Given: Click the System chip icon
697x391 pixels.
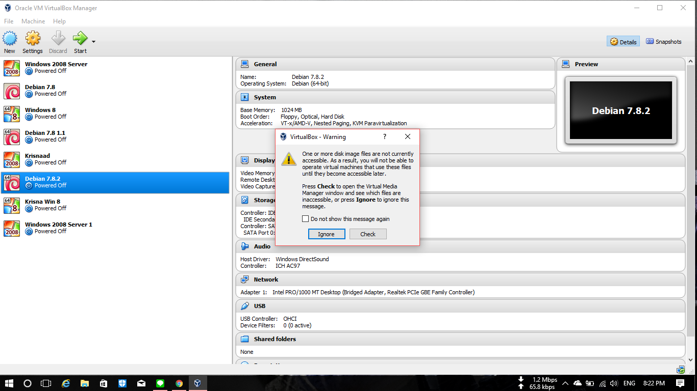Looking at the screenshot, I should click(x=245, y=97).
